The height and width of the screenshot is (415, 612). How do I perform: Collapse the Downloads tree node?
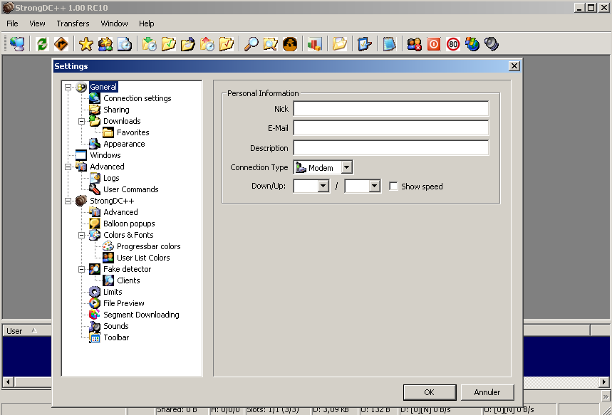click(81, 121)
